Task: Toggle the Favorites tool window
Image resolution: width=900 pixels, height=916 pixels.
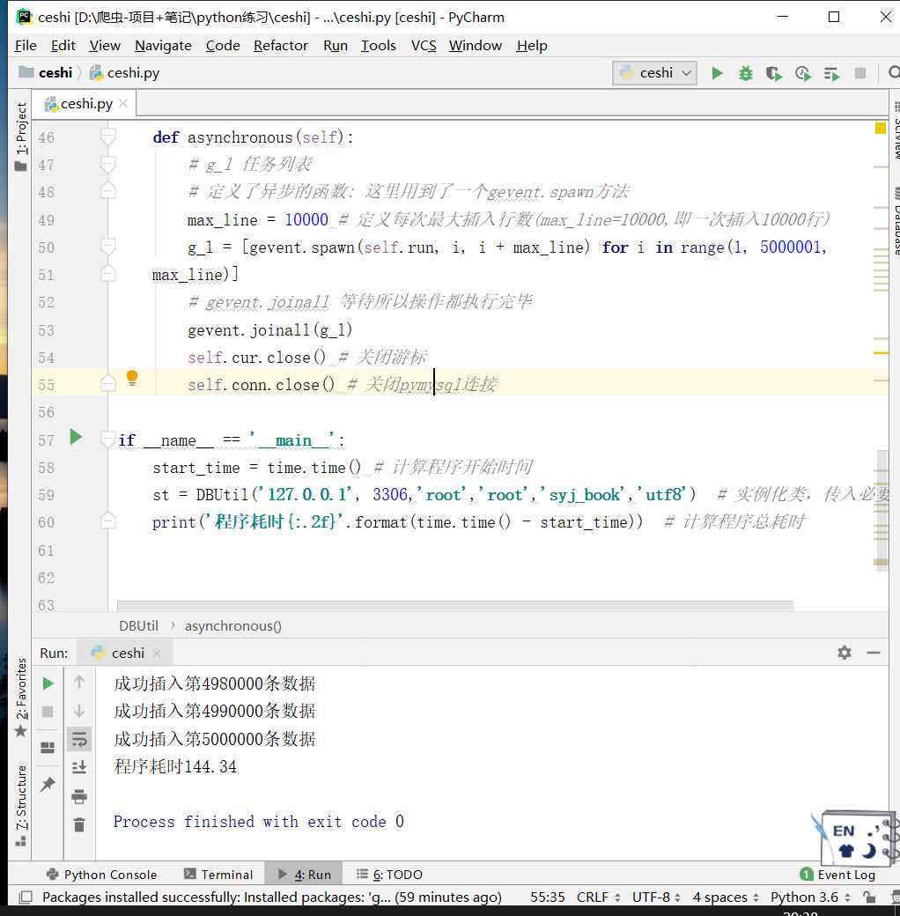Action: (x=21, y=698)
